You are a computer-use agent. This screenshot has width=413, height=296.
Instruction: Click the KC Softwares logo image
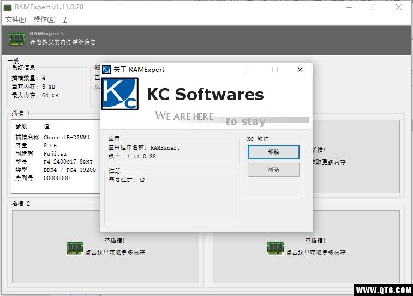[x=120, y=94]
